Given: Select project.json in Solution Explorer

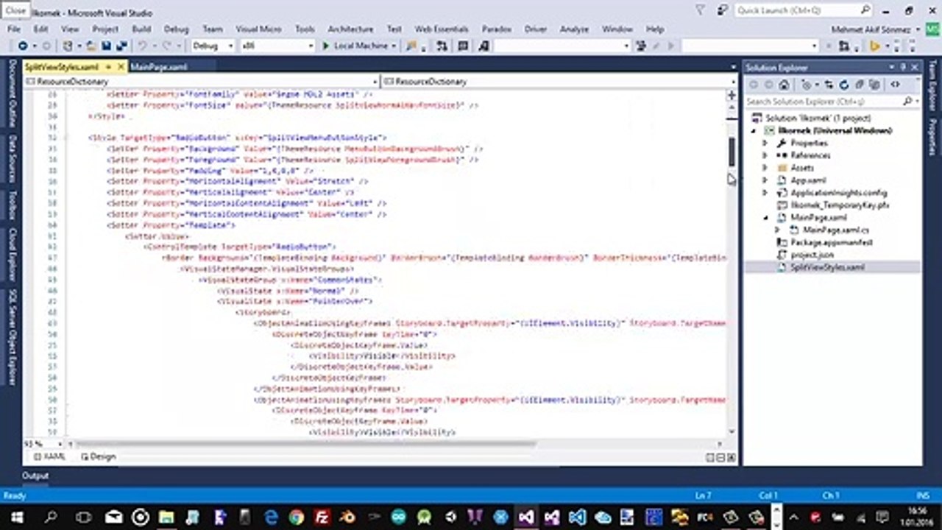Looking at the screenshot, I should pos(812,255).
